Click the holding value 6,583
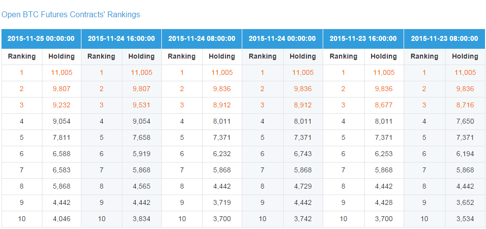This screenshot has height=229, width=486. click(61, 170)
